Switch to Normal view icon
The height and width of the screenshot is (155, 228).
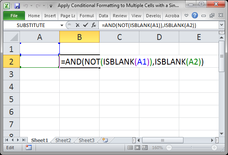(x=130, y=148)
